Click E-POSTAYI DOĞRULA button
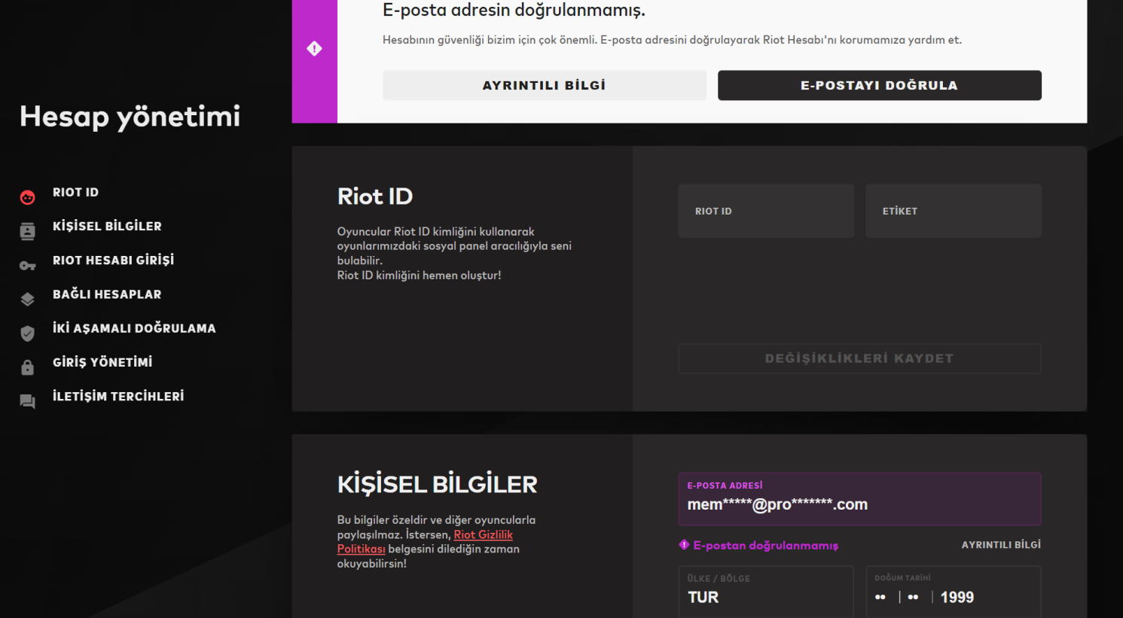The image size is (1123, 618). [x=880, y=85]
